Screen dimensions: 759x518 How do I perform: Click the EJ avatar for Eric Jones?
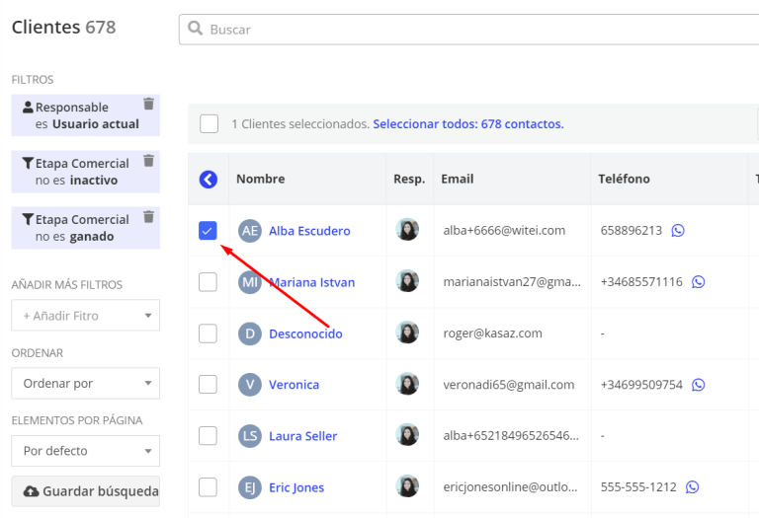tap(250, 487)
